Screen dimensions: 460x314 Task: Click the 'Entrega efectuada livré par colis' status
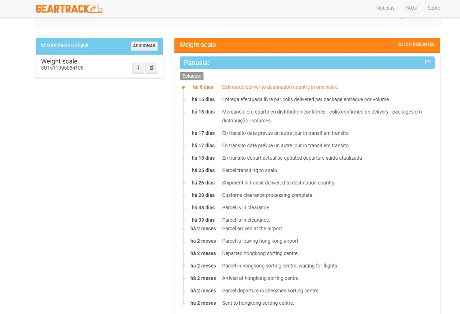point(305,99)
